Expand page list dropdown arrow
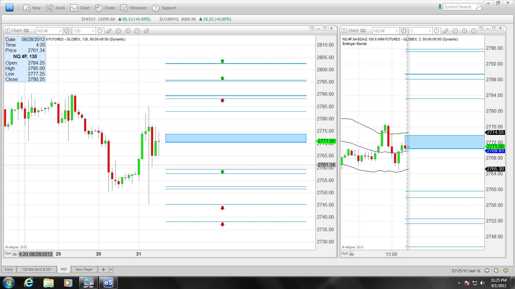Image resolution: width=515 pixels, height=289 pixels. [x=111, y=269]
